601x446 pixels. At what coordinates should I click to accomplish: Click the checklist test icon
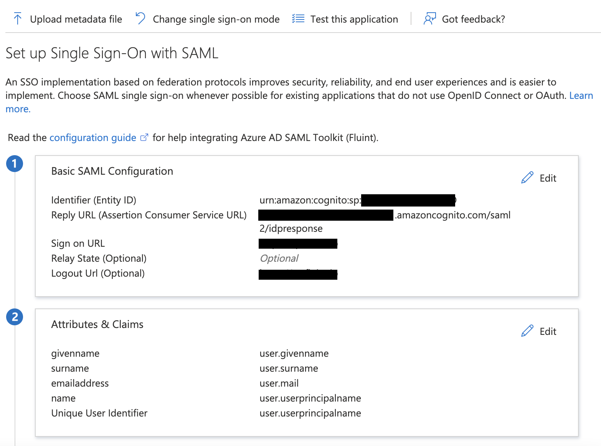298,18
